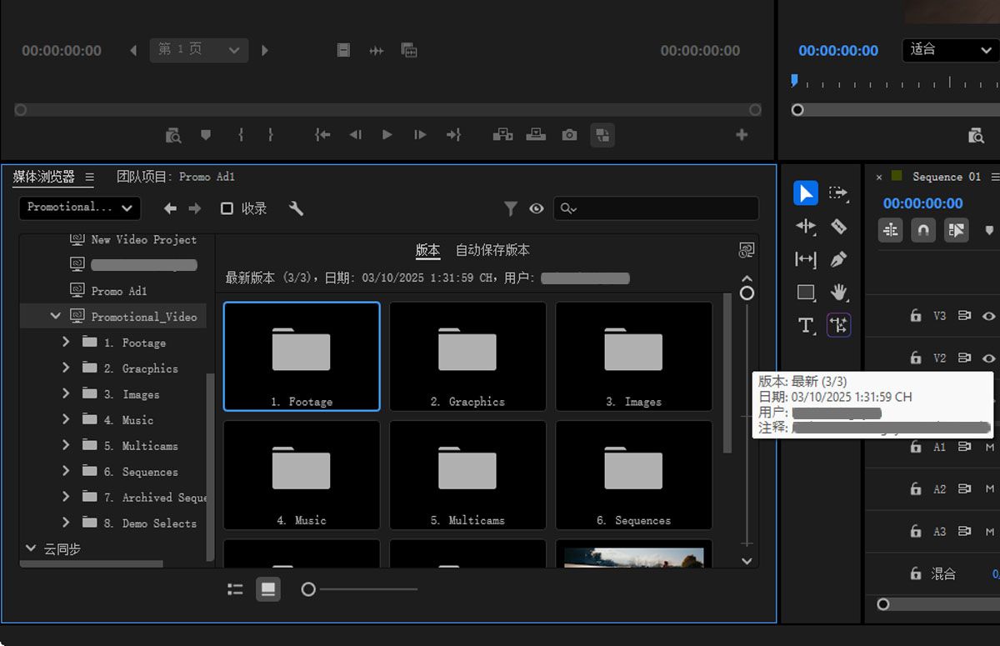Viewport: 1000px width, 646px height.
Task: Click the Export Frame camera icon
Action: (569, 135)
